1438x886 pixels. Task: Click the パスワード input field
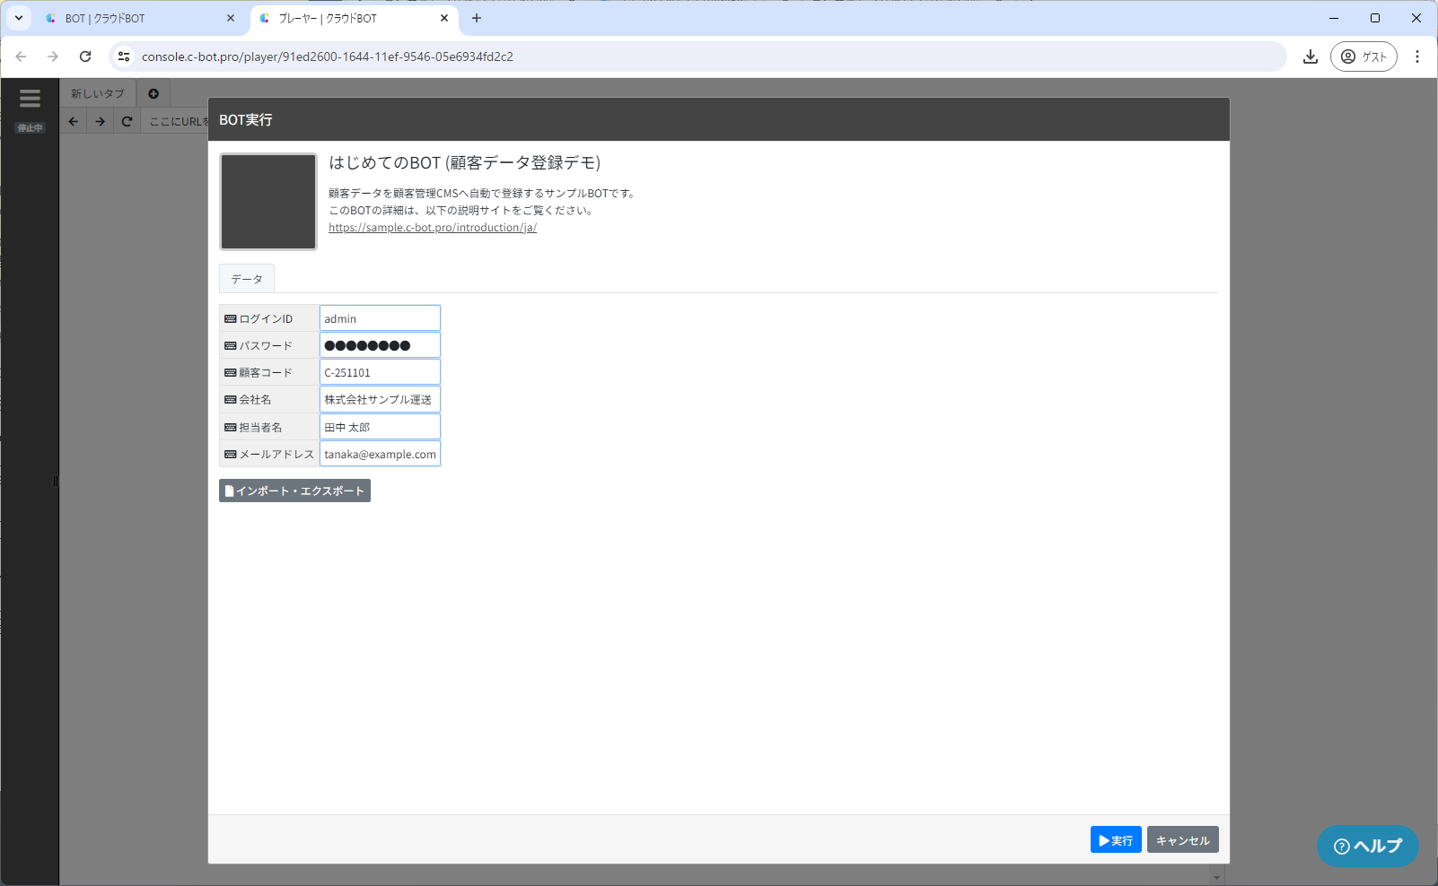pos(380,345)
